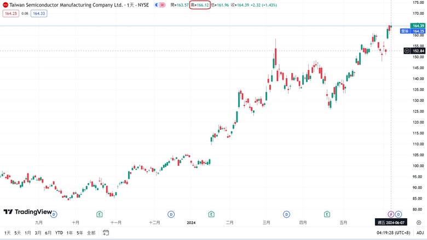Image resolution: width=427 pixels, height=240 pixels.
Task: Click the pink wavy indicator icon in header
Action: pyautogui.click(x=162, y=5)
